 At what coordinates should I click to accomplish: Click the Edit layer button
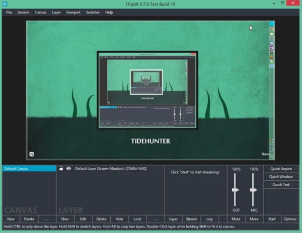(x=83, y=219)
